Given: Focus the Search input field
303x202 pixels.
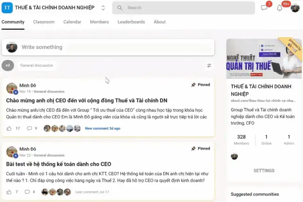Looking at the screenshot, I should click(184, 8).
